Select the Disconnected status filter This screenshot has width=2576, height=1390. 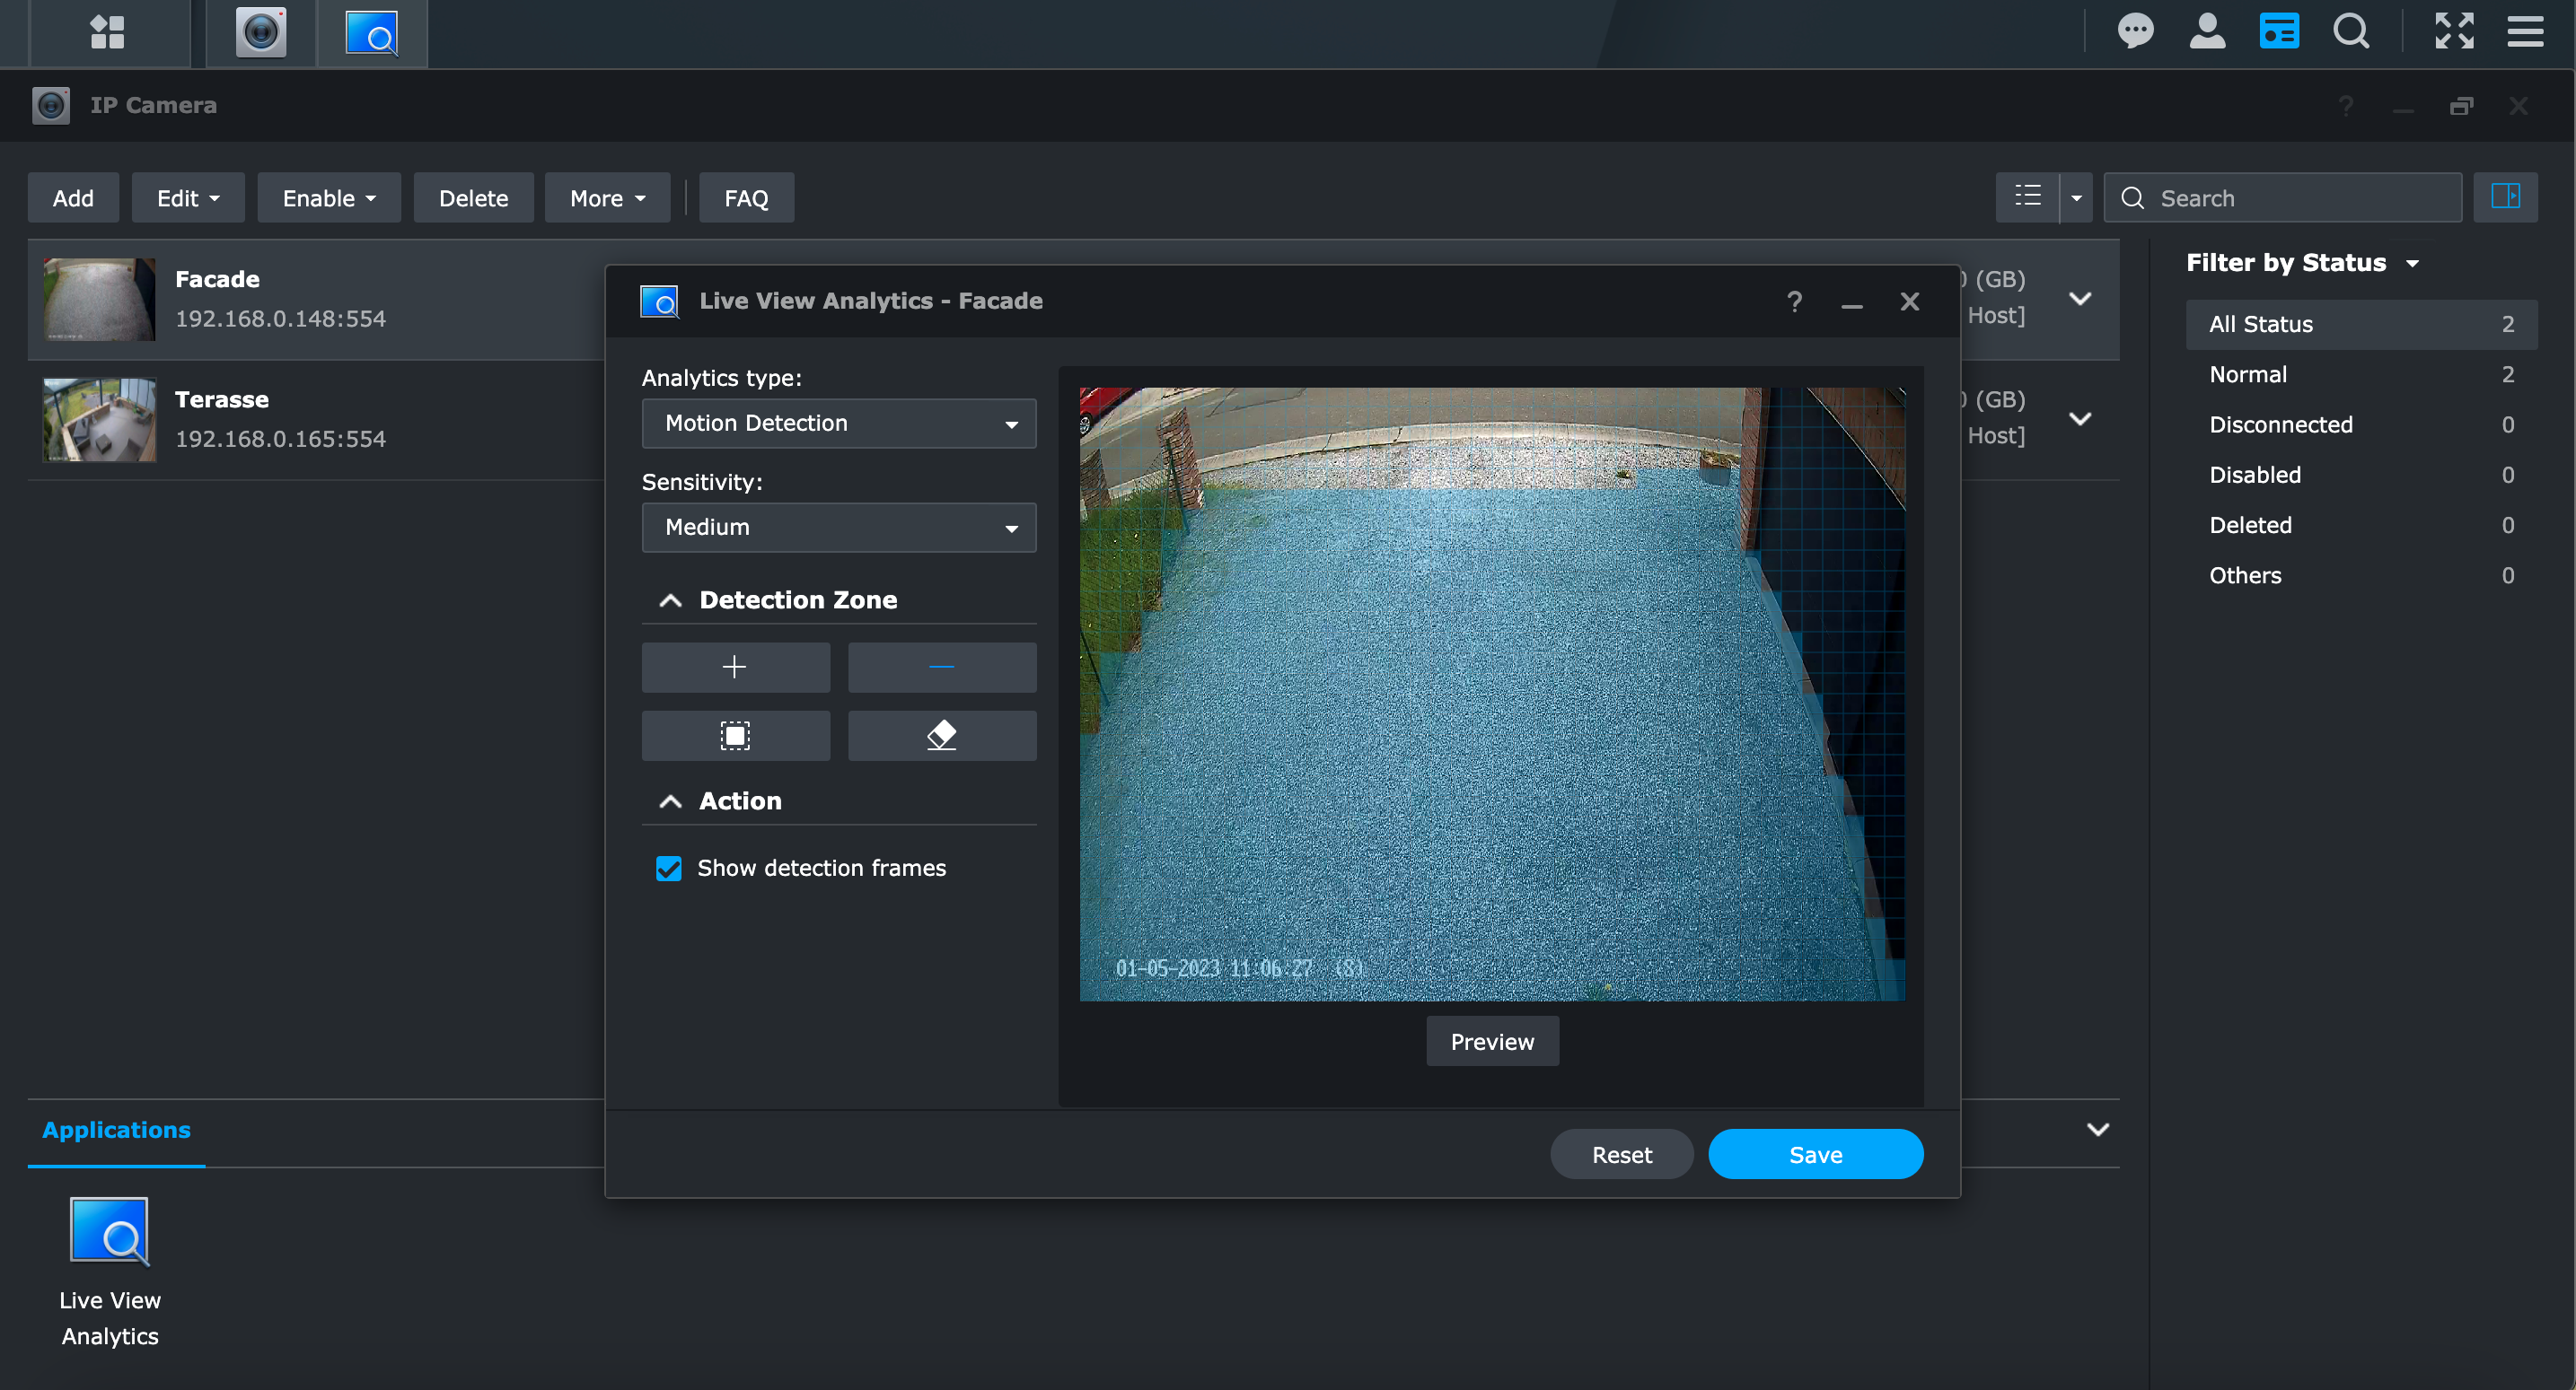(2280, 424)
